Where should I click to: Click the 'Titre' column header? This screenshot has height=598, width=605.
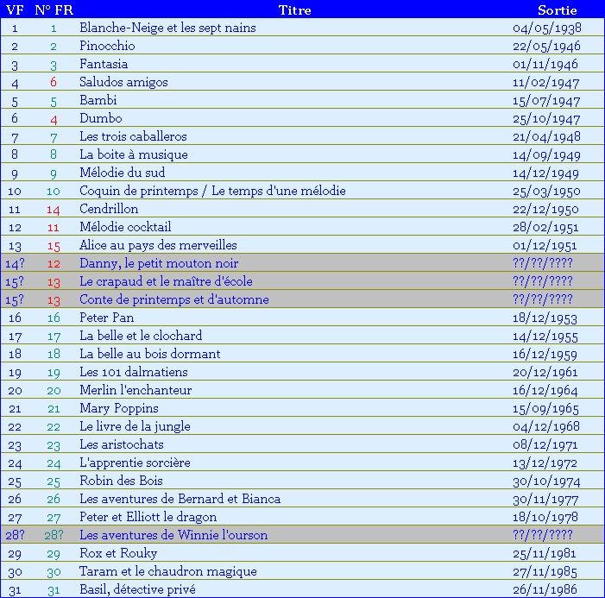point(295,10)
